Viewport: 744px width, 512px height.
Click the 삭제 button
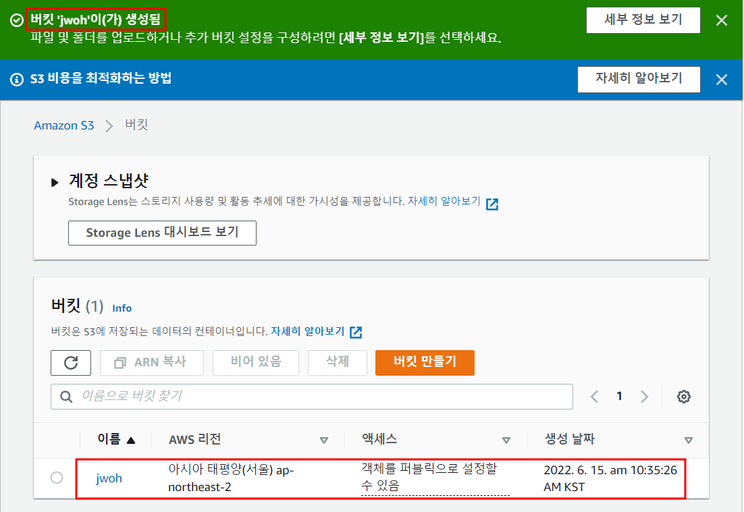338,363
